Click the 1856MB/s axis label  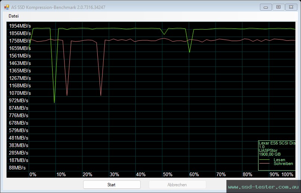20,34
